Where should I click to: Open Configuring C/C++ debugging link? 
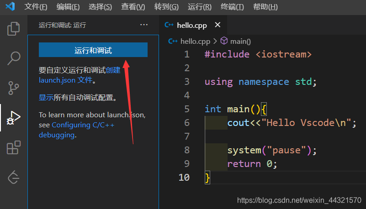tap(77, 130)
